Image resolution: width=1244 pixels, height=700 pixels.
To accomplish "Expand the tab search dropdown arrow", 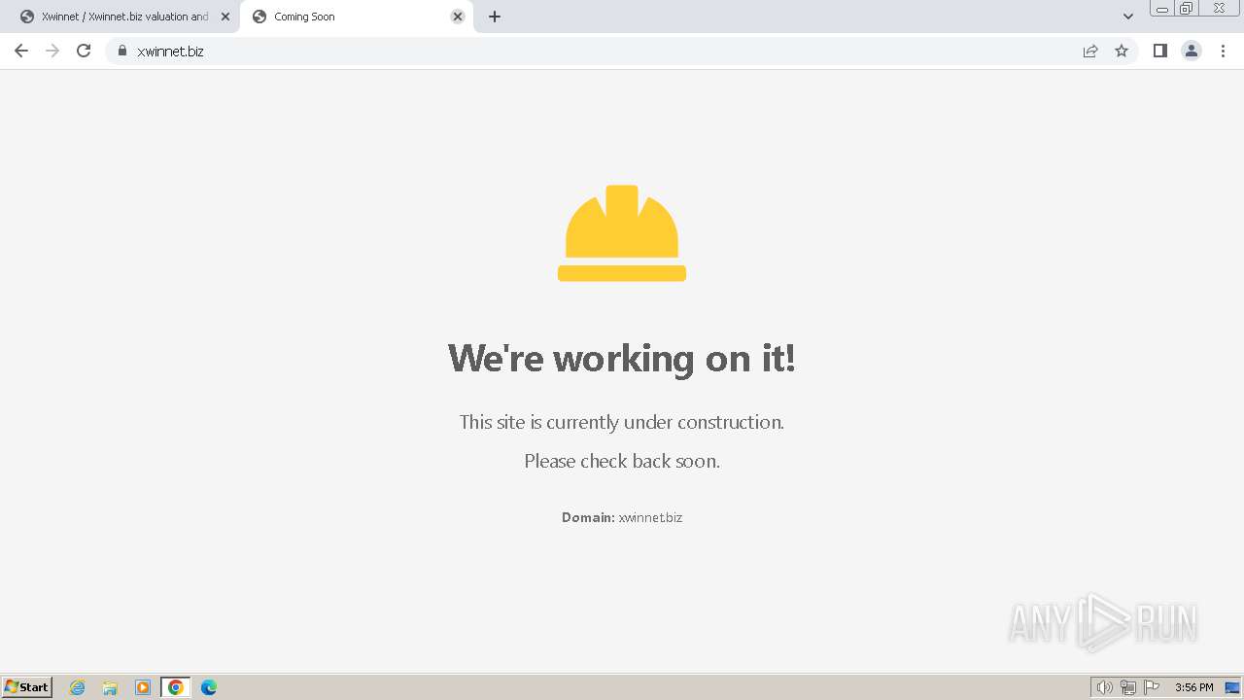I will (1128, 17).
